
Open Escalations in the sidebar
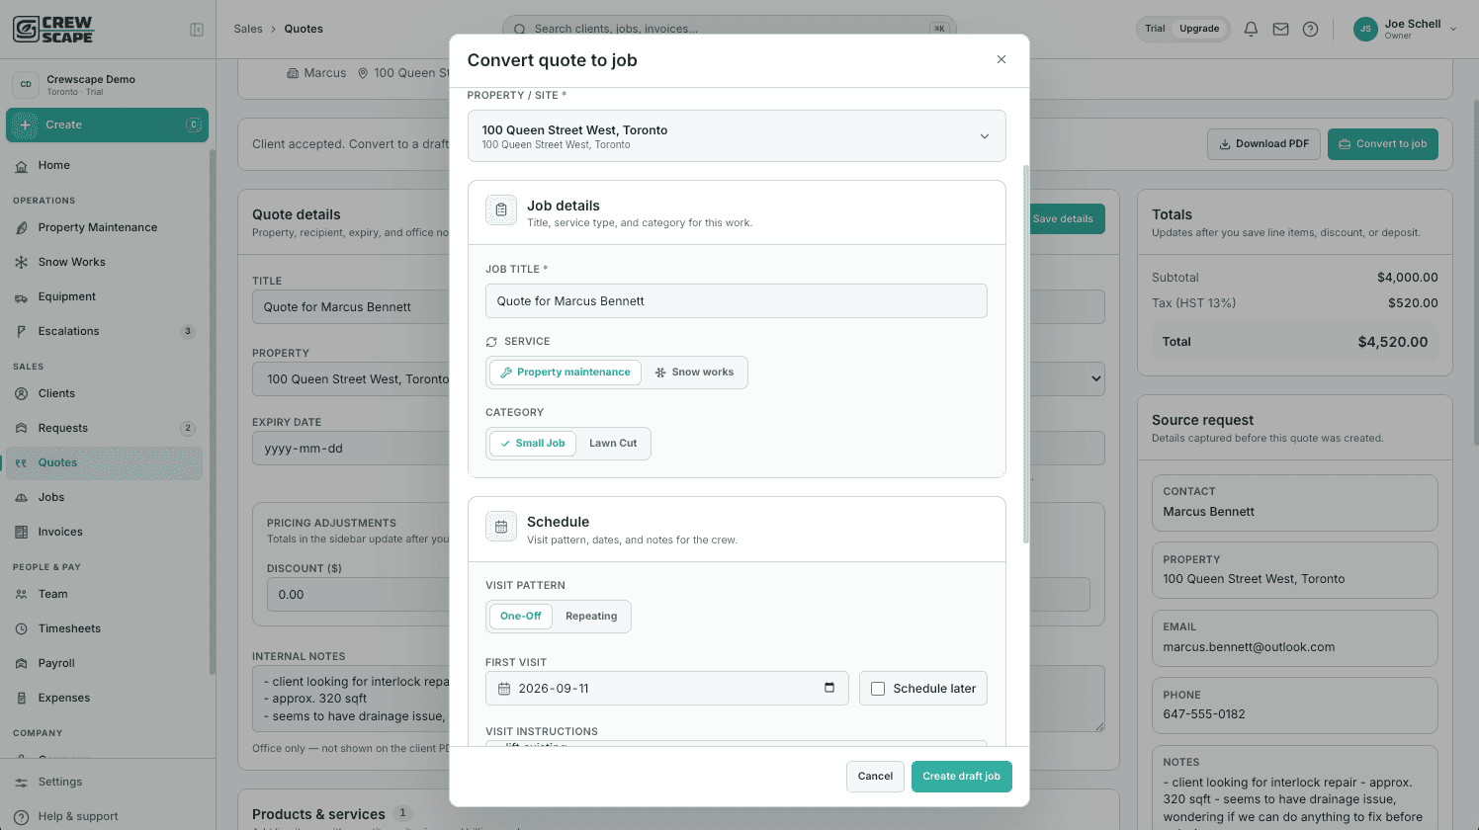tap(107, 331)
